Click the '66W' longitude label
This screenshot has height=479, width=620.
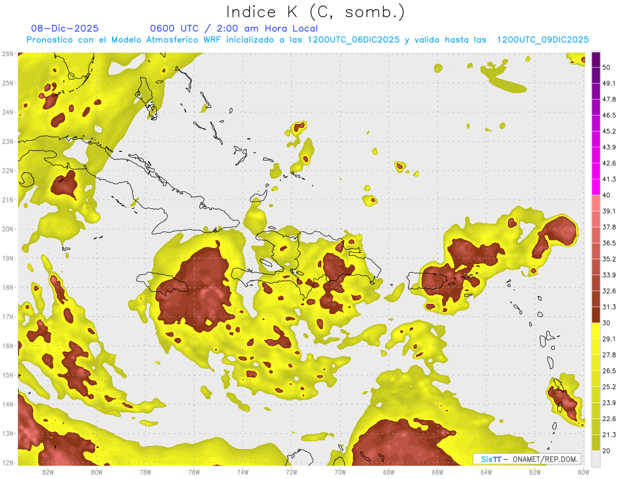[x=437, y=472]
